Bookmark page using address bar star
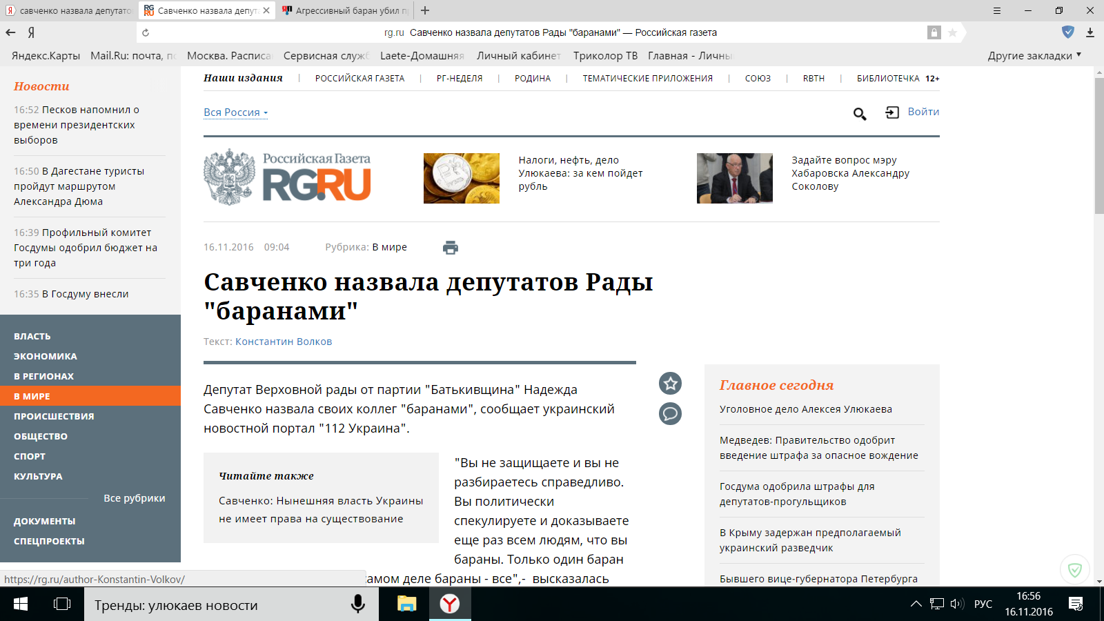 tap(952, 32)
